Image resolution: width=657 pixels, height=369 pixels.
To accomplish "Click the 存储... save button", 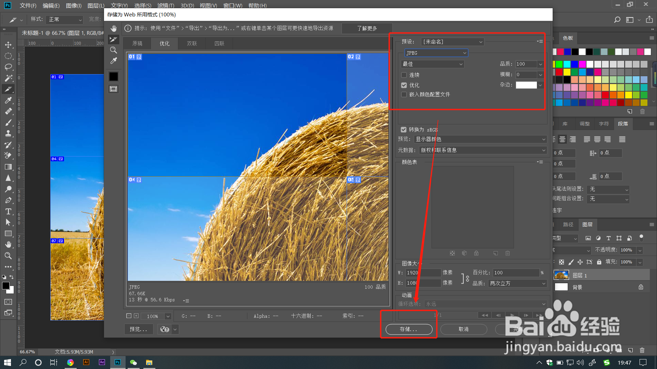I will (x=409, y=329).
